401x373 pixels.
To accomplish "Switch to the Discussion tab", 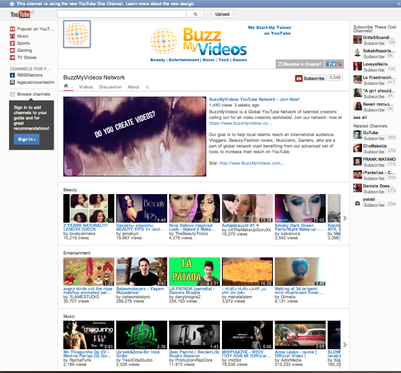I will tap(110, 87).
